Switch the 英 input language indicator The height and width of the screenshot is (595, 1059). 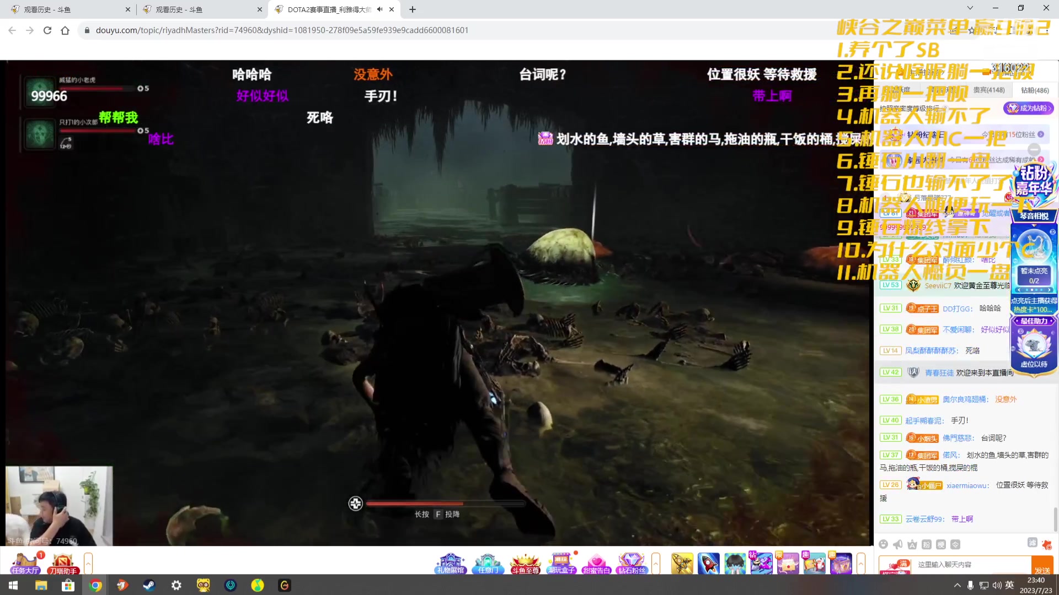(x=1010, y=585)
